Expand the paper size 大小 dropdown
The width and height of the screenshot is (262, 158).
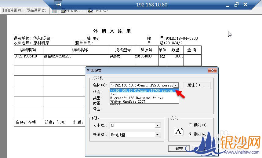click(x=157, y=126)
